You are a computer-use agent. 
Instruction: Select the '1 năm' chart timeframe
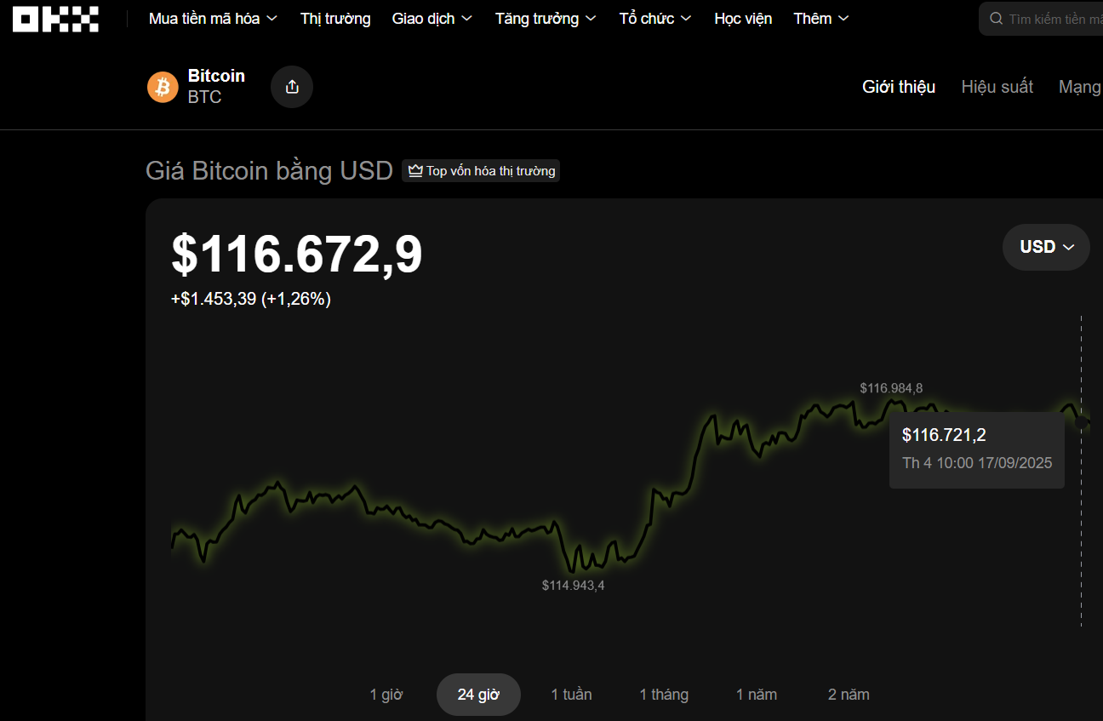[756, 694]
